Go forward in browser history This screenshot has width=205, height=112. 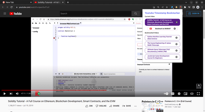(x=7, y=7)
